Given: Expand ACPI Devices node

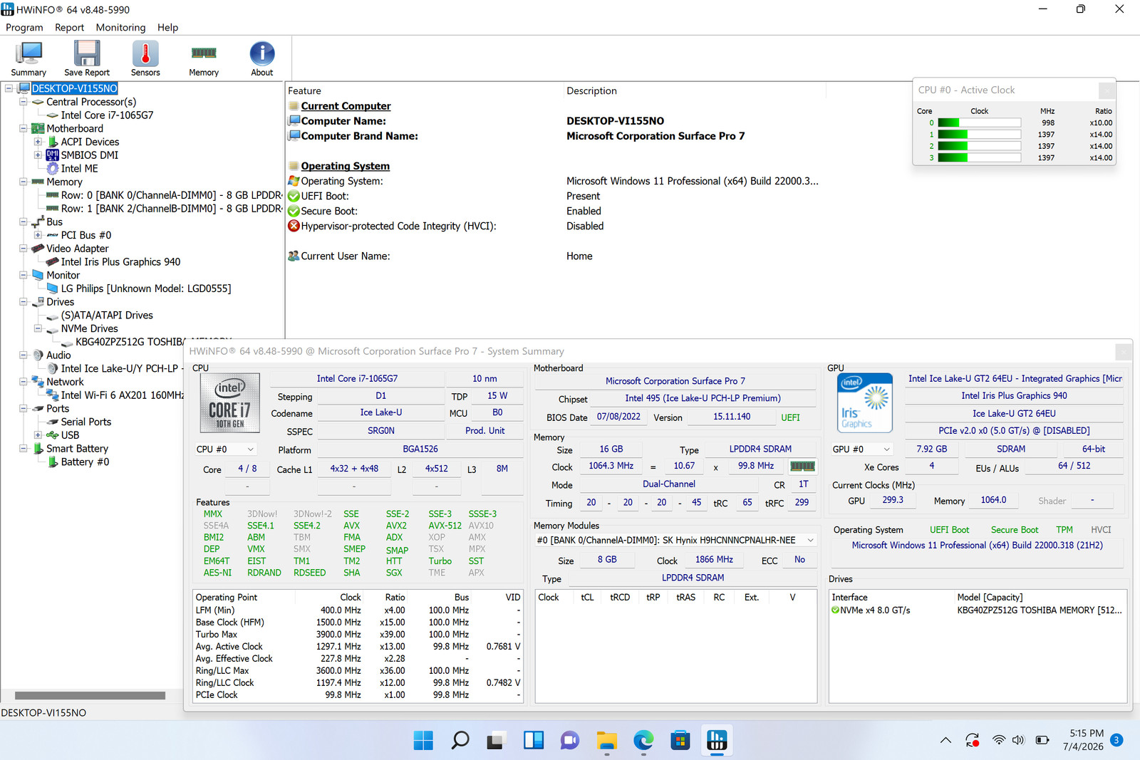Looking at the screenshot, I should tap(38, 142).
